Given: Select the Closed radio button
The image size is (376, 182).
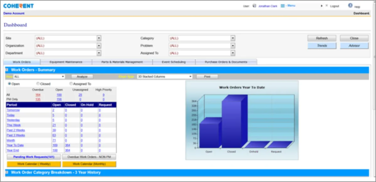Looking at the screenshot, I should [x=38, y=84].
